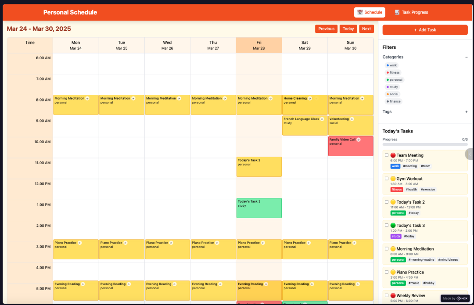This screenshot has height=305, width=474.
Task: Mark Gym Workout task as complete
Action: click(x=387, y=178)
